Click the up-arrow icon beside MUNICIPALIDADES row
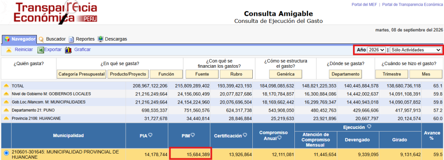Image resolution: width=444 pixels, height=160 pixels. pos(6,102)
